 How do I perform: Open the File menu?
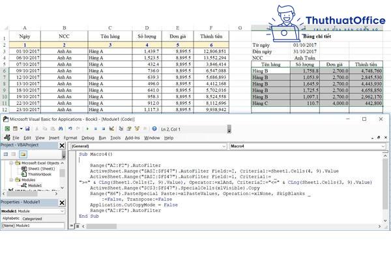(x=16, y=138)
